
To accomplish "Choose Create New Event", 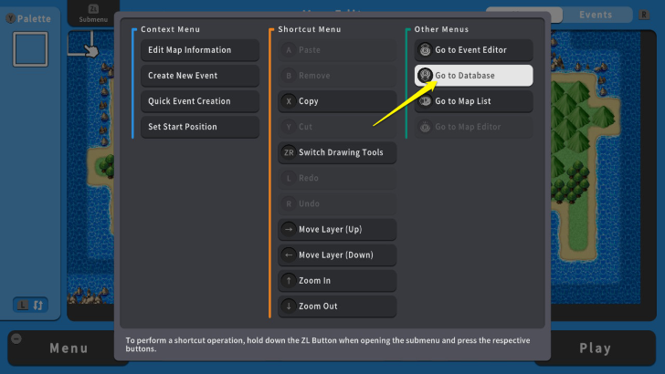I will (x=199, y=76).
